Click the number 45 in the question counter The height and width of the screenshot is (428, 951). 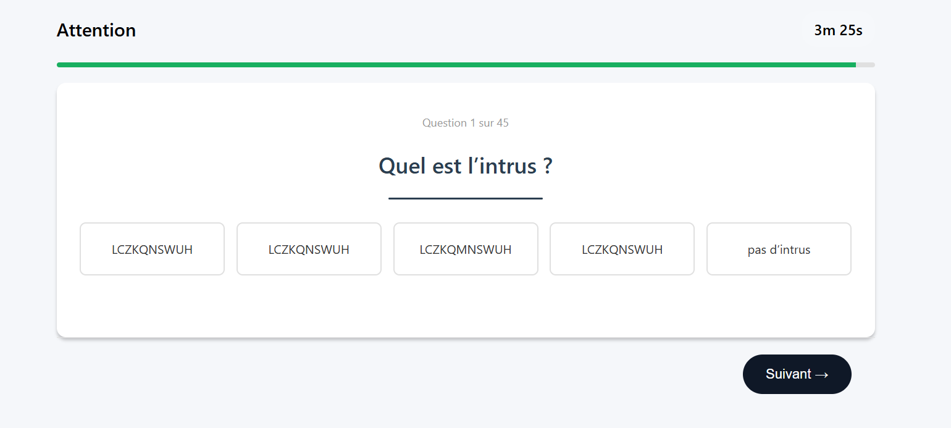click(x=503, y=123)
